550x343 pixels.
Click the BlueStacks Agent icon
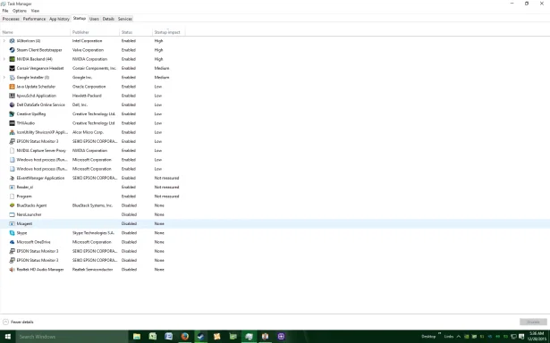[12, 205]
